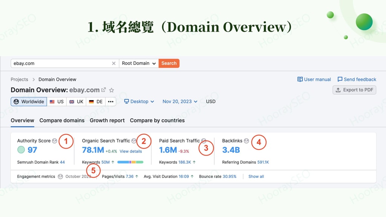Open the Root Domain dropdown

(x=138, y=63)
